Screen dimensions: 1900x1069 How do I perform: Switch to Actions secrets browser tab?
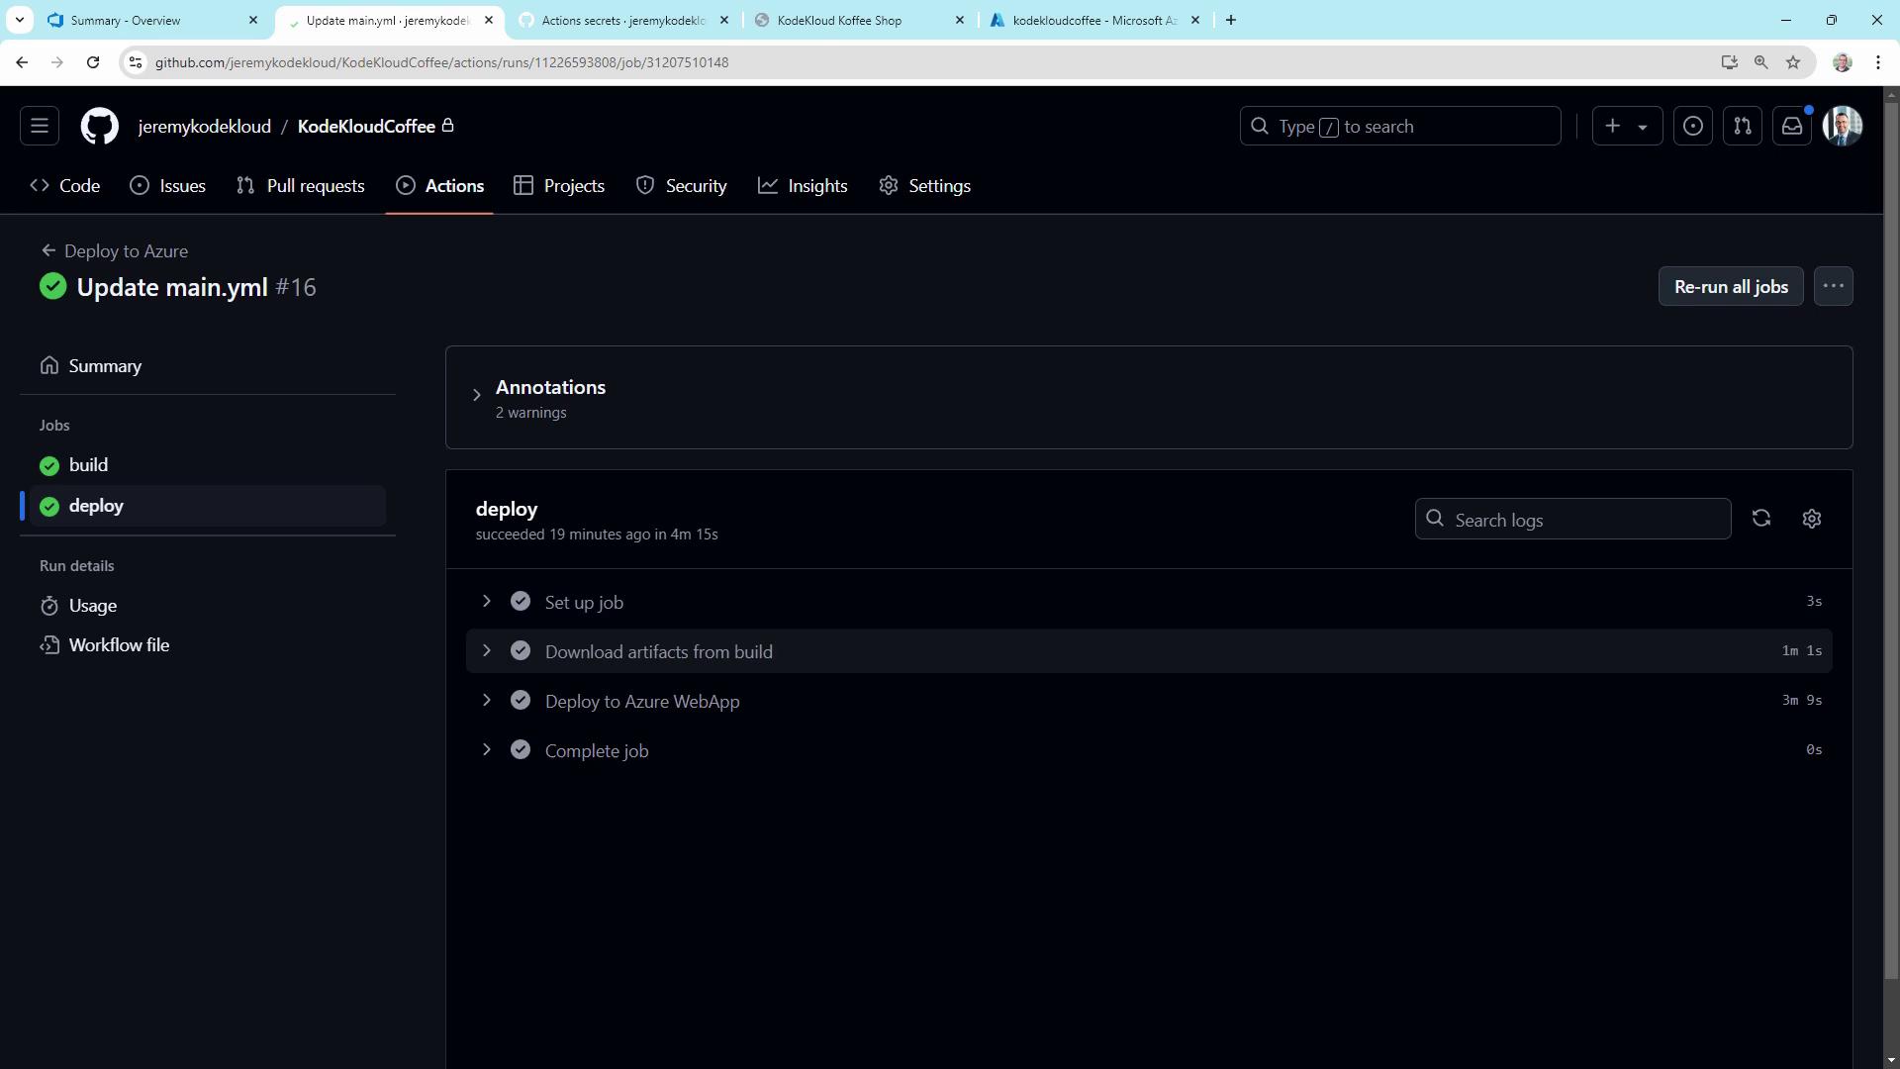(x=623, y=20)
